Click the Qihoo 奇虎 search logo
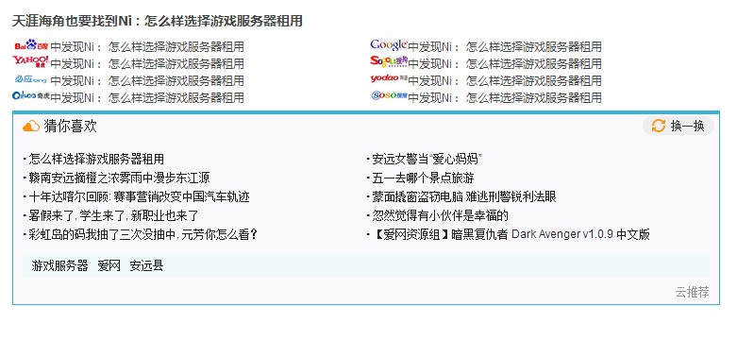 coord(30,95)
